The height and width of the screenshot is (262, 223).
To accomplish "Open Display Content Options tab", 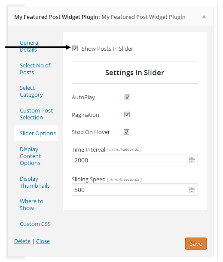I will click(x=30, y=156).
